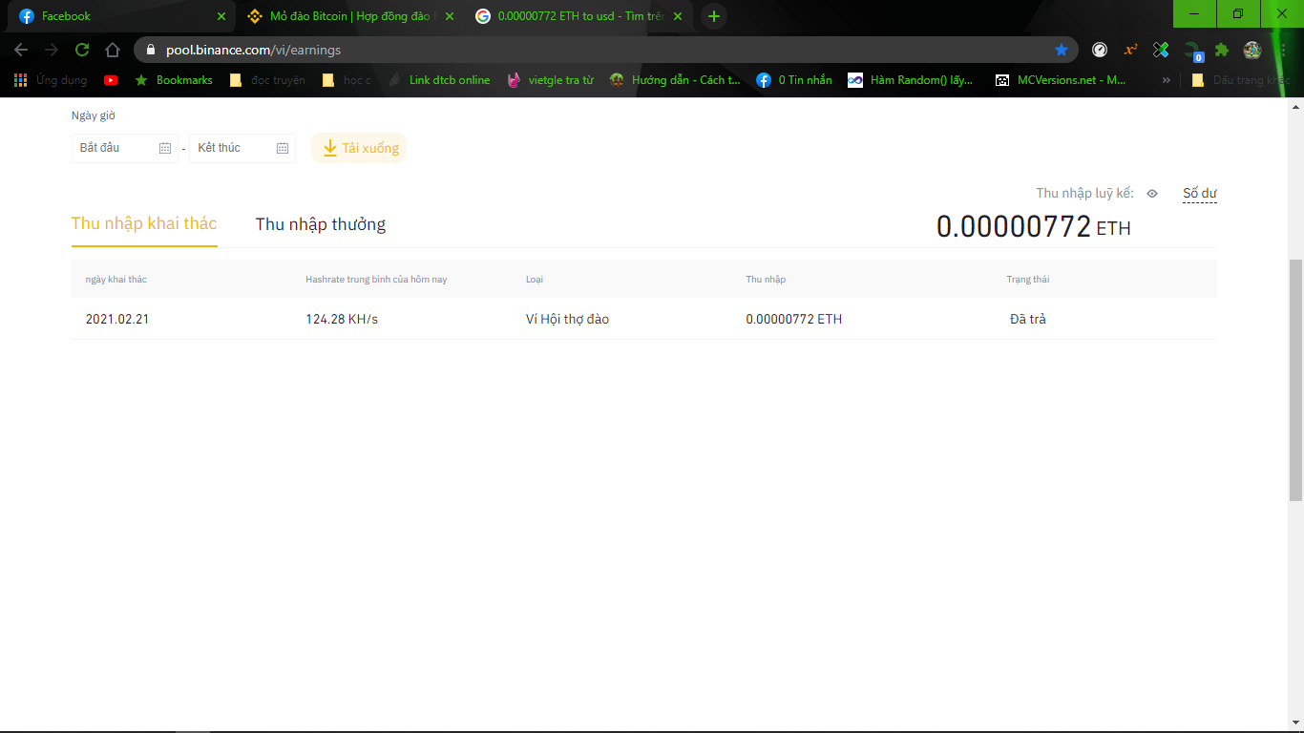Open the Link dtcb online bookmark
The height and width of the screenshot is (733, 1304).
coord(438,80)
